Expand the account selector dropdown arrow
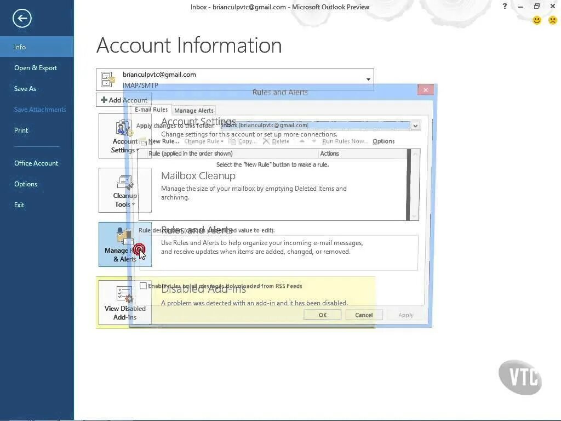Viewport: 561px width, 421px height. click(x=368, y=79)
